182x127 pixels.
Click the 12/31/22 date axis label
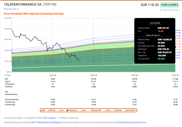point(53,75)
